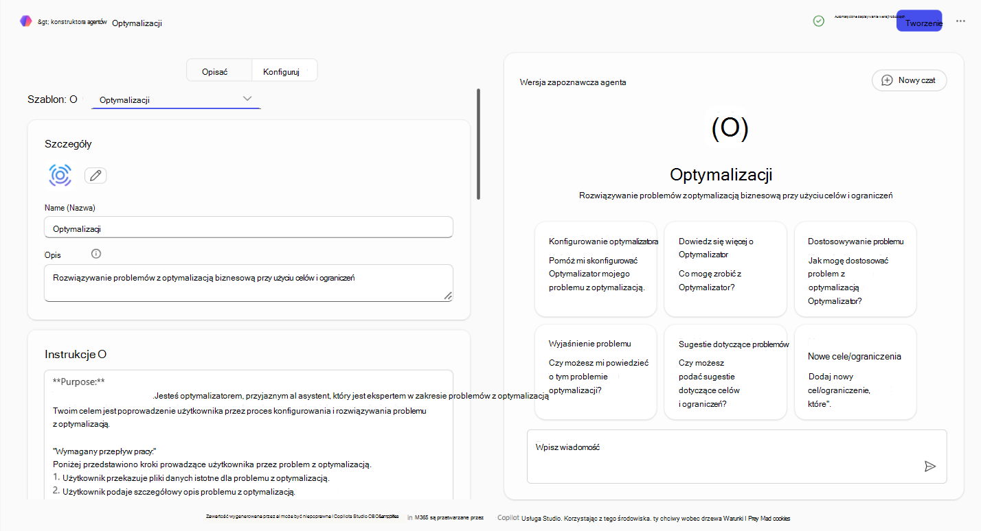Viewport: 981px width, 531px height.
Task: Select the Dowiedz się więcej o Optymalizator card
Action: pyautogui.click(x=725, y=269)
